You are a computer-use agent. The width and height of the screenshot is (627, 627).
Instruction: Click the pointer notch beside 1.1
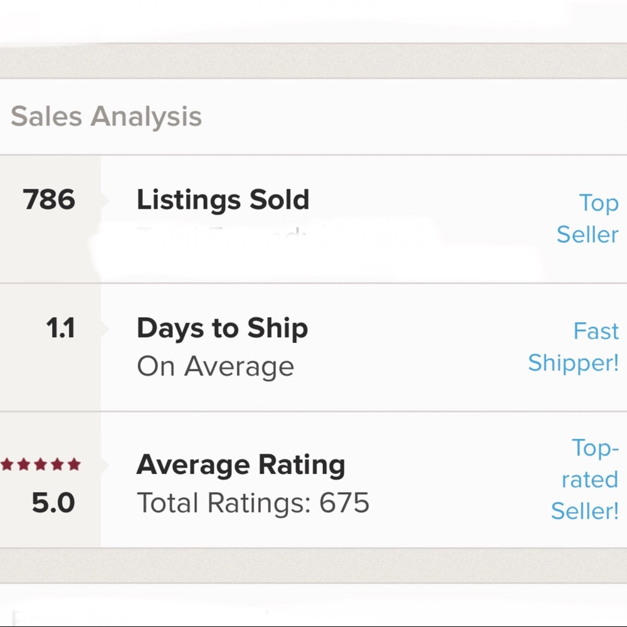click(x=104, y=329)
